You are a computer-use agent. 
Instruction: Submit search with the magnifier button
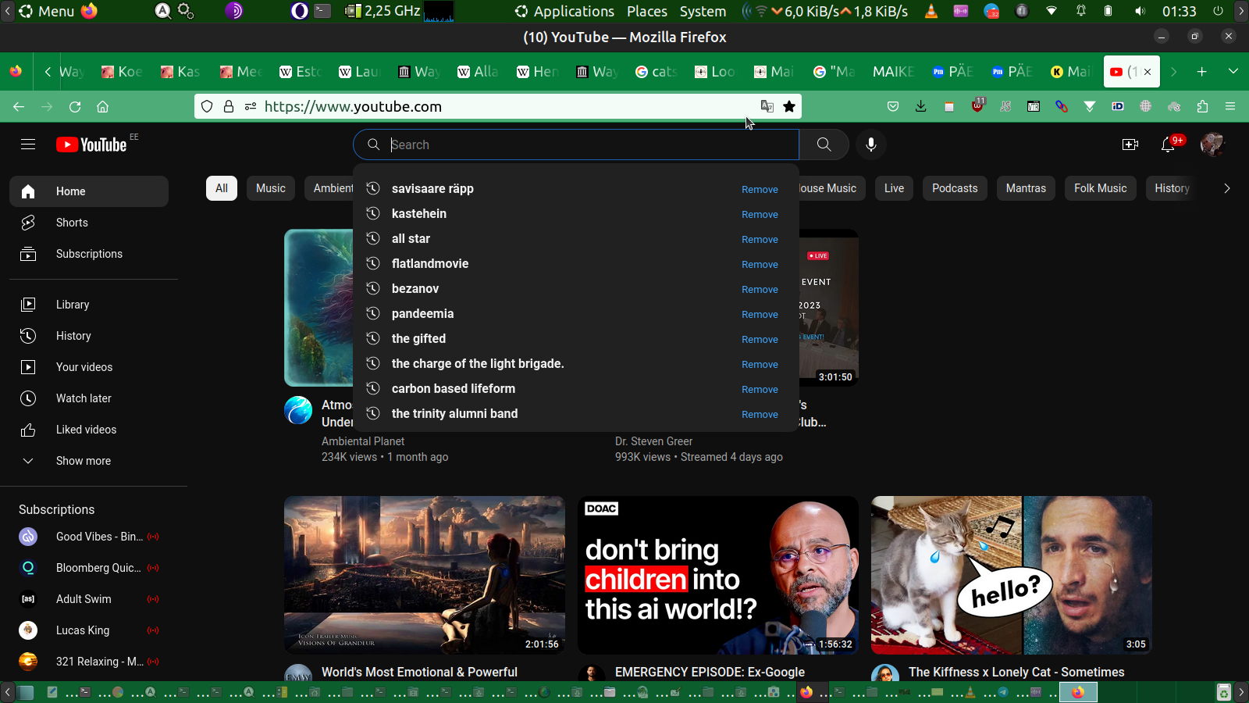click(824, 145)
